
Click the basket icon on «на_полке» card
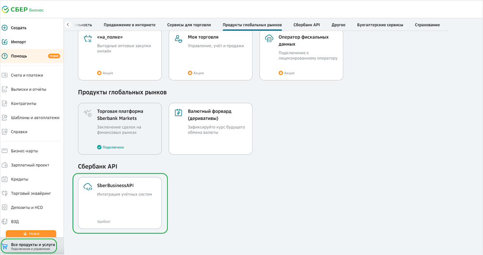tap(88, 39)
